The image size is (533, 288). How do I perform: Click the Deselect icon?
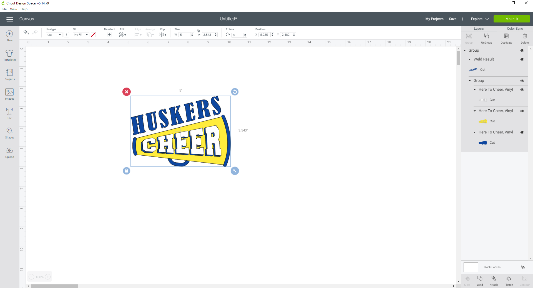tap(109, 34)
